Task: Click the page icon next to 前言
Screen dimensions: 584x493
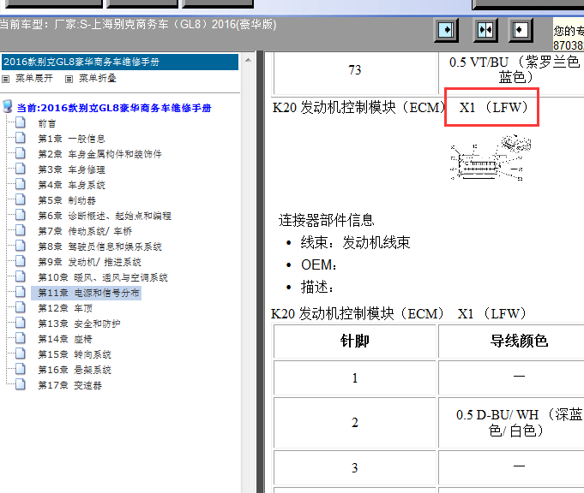Action: (21, 122)
